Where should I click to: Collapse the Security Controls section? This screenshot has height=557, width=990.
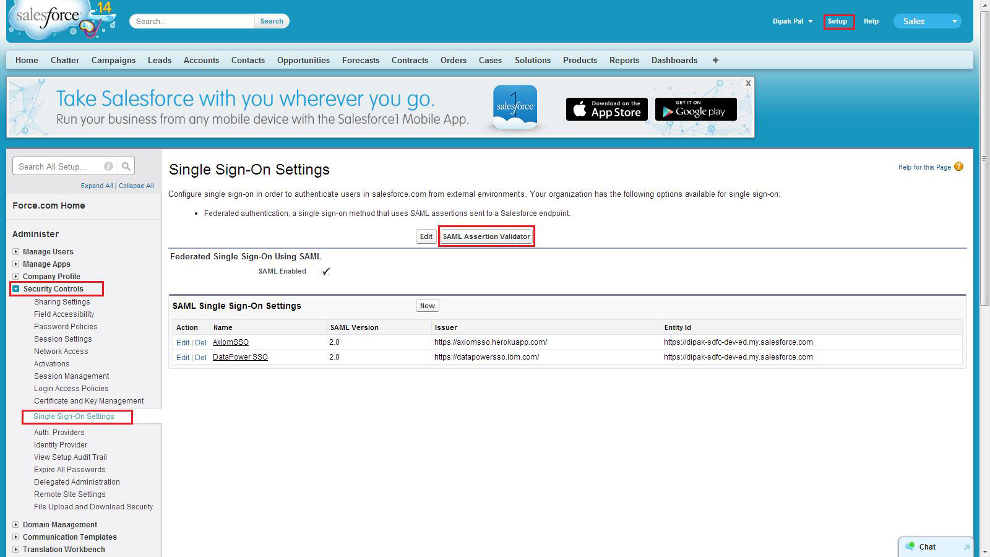coord(15,288)
